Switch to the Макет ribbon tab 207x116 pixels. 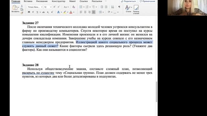[x=72, y=1]
